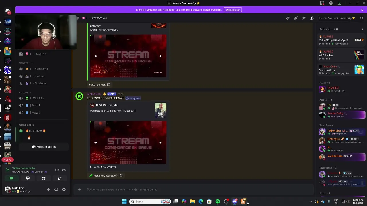The width and height of the screenshot is (367, 206).
Task: Toggle the member list icon
Action: pyautogui.click(x=312, y=18)
